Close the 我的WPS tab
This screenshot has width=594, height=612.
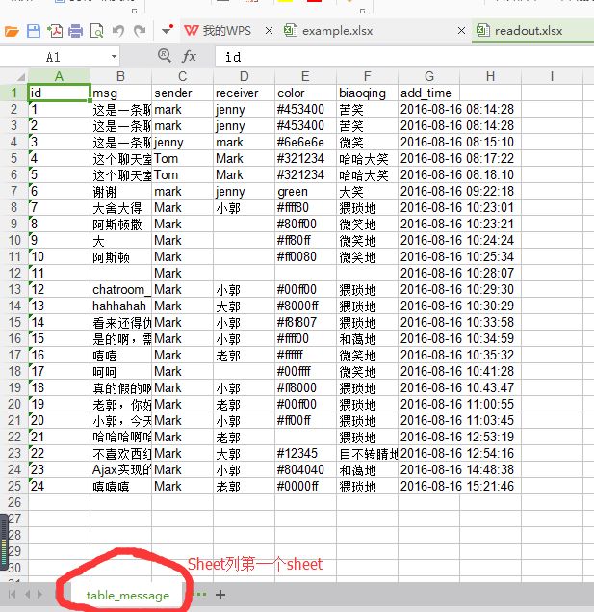coord(269,31)
